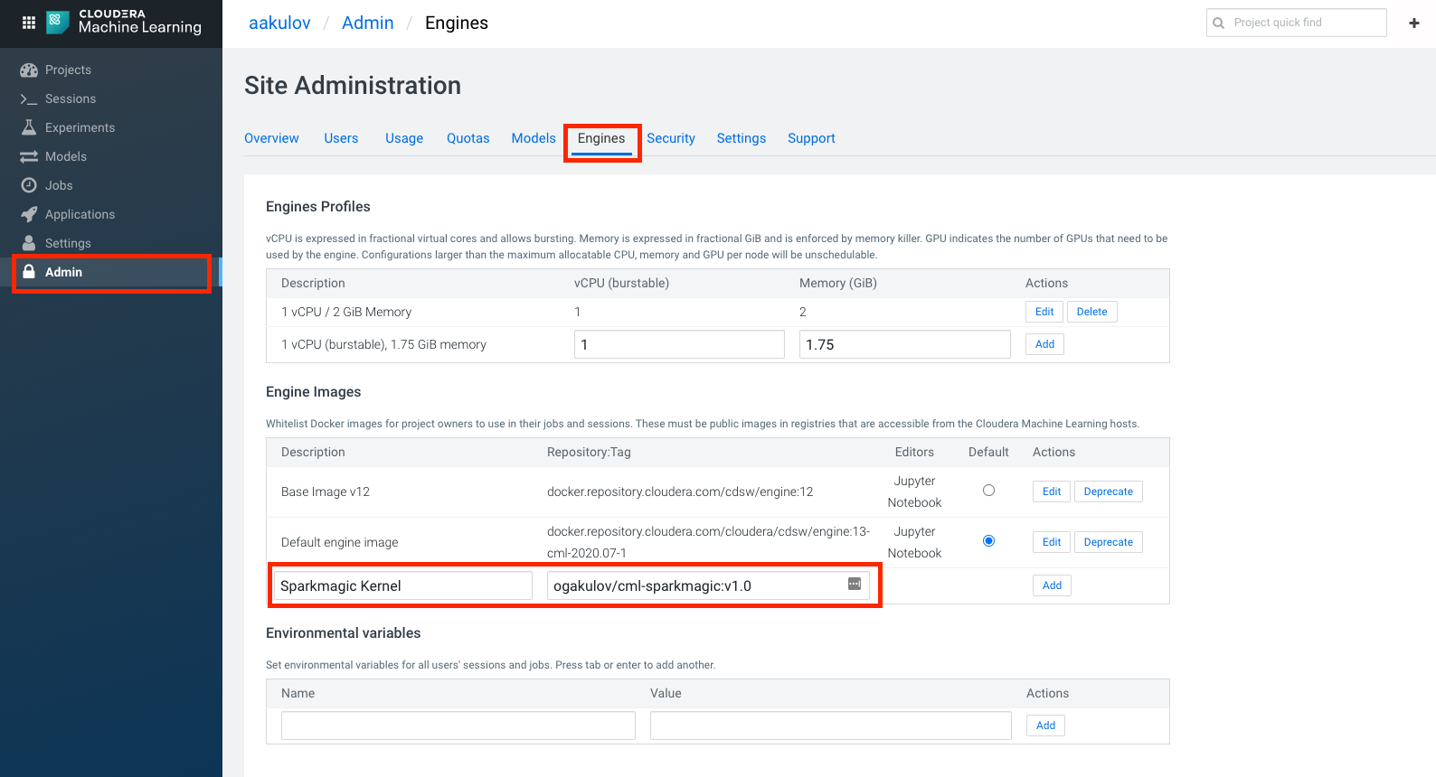Click the Cloudera Machine Learning logo
This screenshot has height=777, width=1436.
(58, 22)
